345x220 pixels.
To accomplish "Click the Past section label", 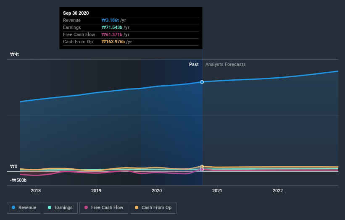I will pos(194,64).
